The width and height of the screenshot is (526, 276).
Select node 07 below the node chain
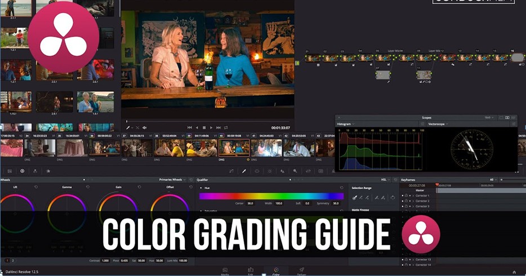tap(383, 75)
